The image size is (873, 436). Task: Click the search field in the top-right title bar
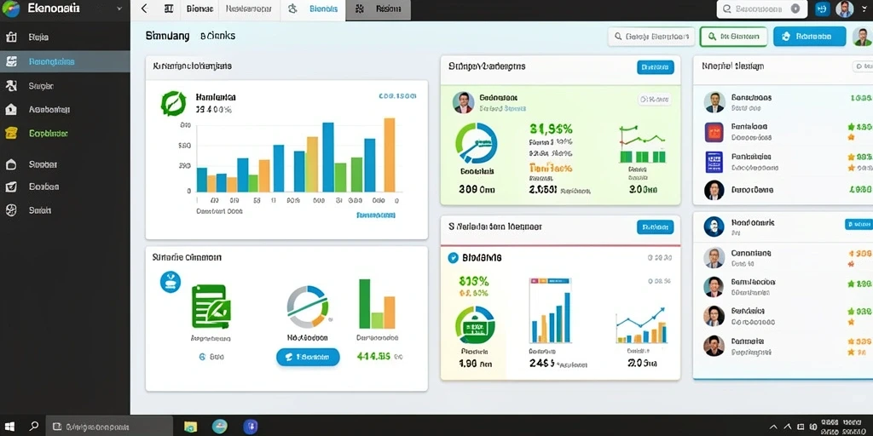pyautogui.click(x=761, y=9)
